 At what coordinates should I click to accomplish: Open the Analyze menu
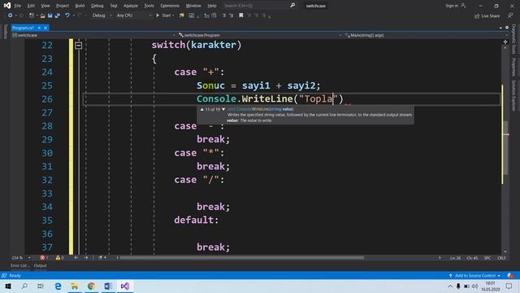point(131,6)
